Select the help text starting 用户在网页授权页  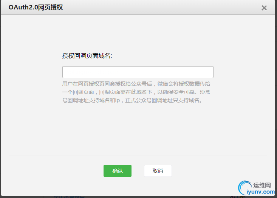pos(136,92)
